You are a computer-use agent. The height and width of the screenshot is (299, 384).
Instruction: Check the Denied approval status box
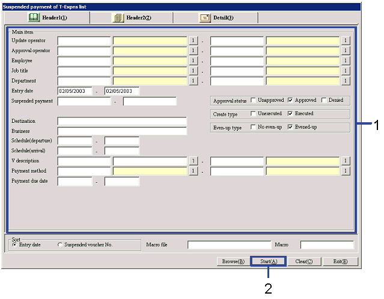324,101
